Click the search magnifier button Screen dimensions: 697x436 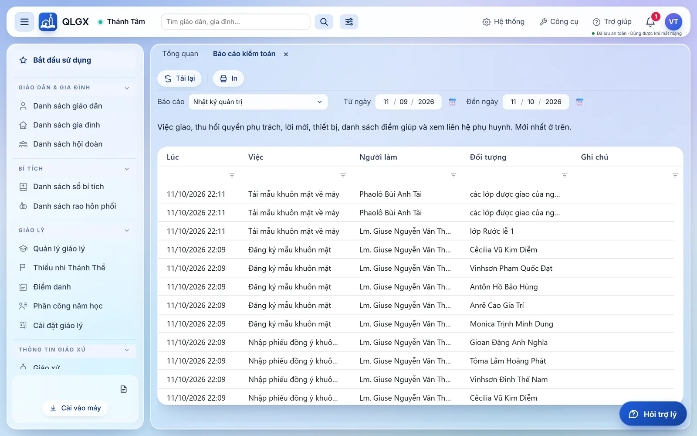coord(324,22)
